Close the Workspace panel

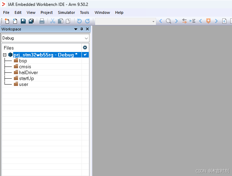(x=87, y=29)
